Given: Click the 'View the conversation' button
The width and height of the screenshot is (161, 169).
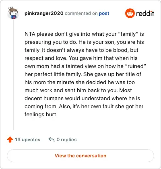Looking at the screenshot, I should [x=80, y=156].
